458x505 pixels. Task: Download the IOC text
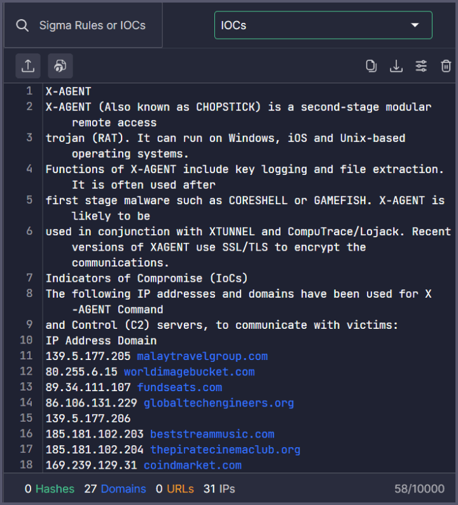click(396, 66)
